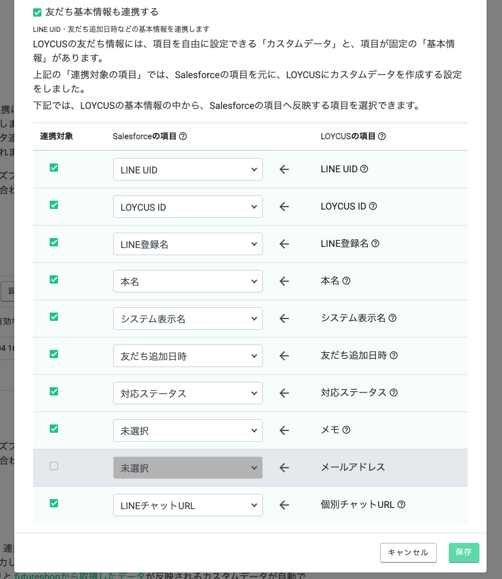Expand the 友だち追加日時 dropdown
Viewport: 502px width, 579px height.
pos(188,356)
